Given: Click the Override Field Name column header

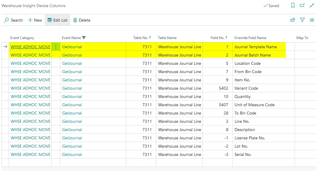Looking at the screenshot, I should [250, 38].
